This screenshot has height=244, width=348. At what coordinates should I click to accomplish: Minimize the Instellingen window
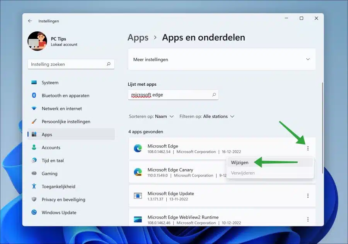click(x=287, y=18)
